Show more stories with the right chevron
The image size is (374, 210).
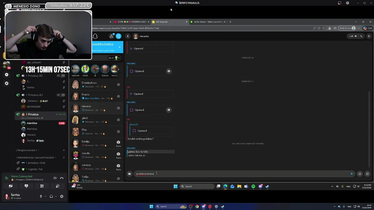coord(118,69)
